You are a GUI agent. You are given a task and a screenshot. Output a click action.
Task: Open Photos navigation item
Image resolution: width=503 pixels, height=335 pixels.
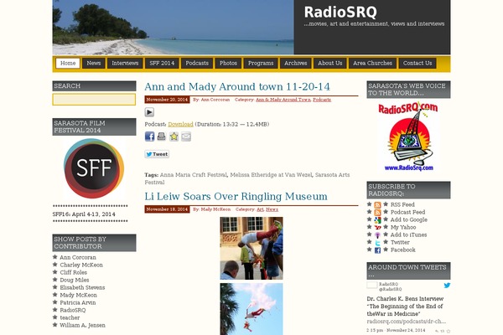pyautogui.click(x=228, y=63)
